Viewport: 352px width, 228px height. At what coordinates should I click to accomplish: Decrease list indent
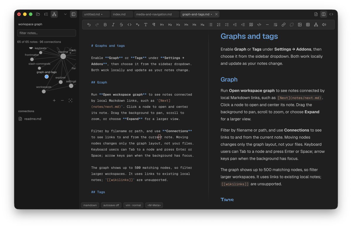point(243,25)
